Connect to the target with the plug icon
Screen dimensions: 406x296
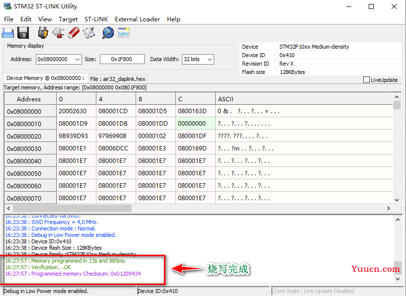(x=43, y=33)
